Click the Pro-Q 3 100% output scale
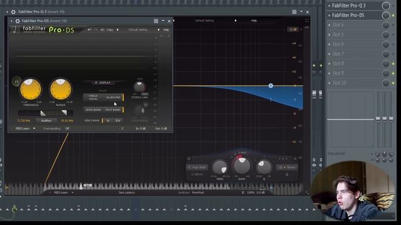 (x=251, y=192)
